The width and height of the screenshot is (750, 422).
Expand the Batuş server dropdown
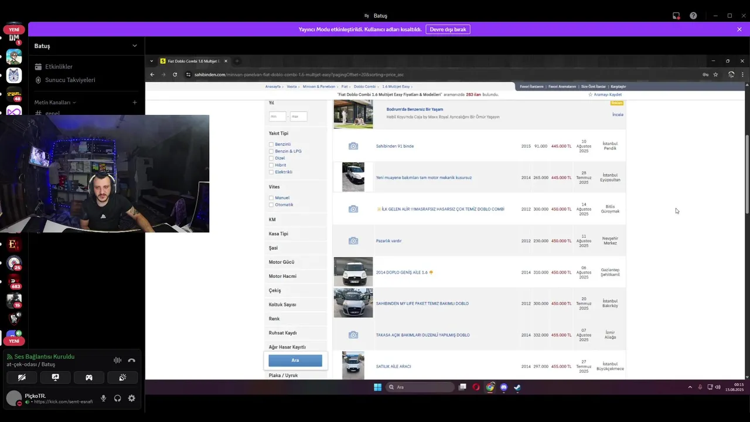tap(134, 46)
